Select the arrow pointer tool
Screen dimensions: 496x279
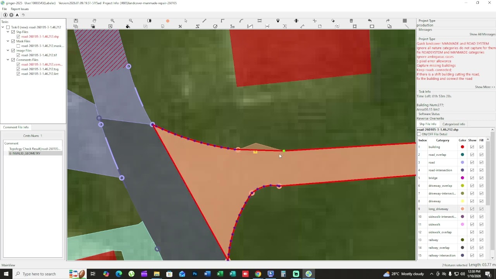click(x=186, y=21)
